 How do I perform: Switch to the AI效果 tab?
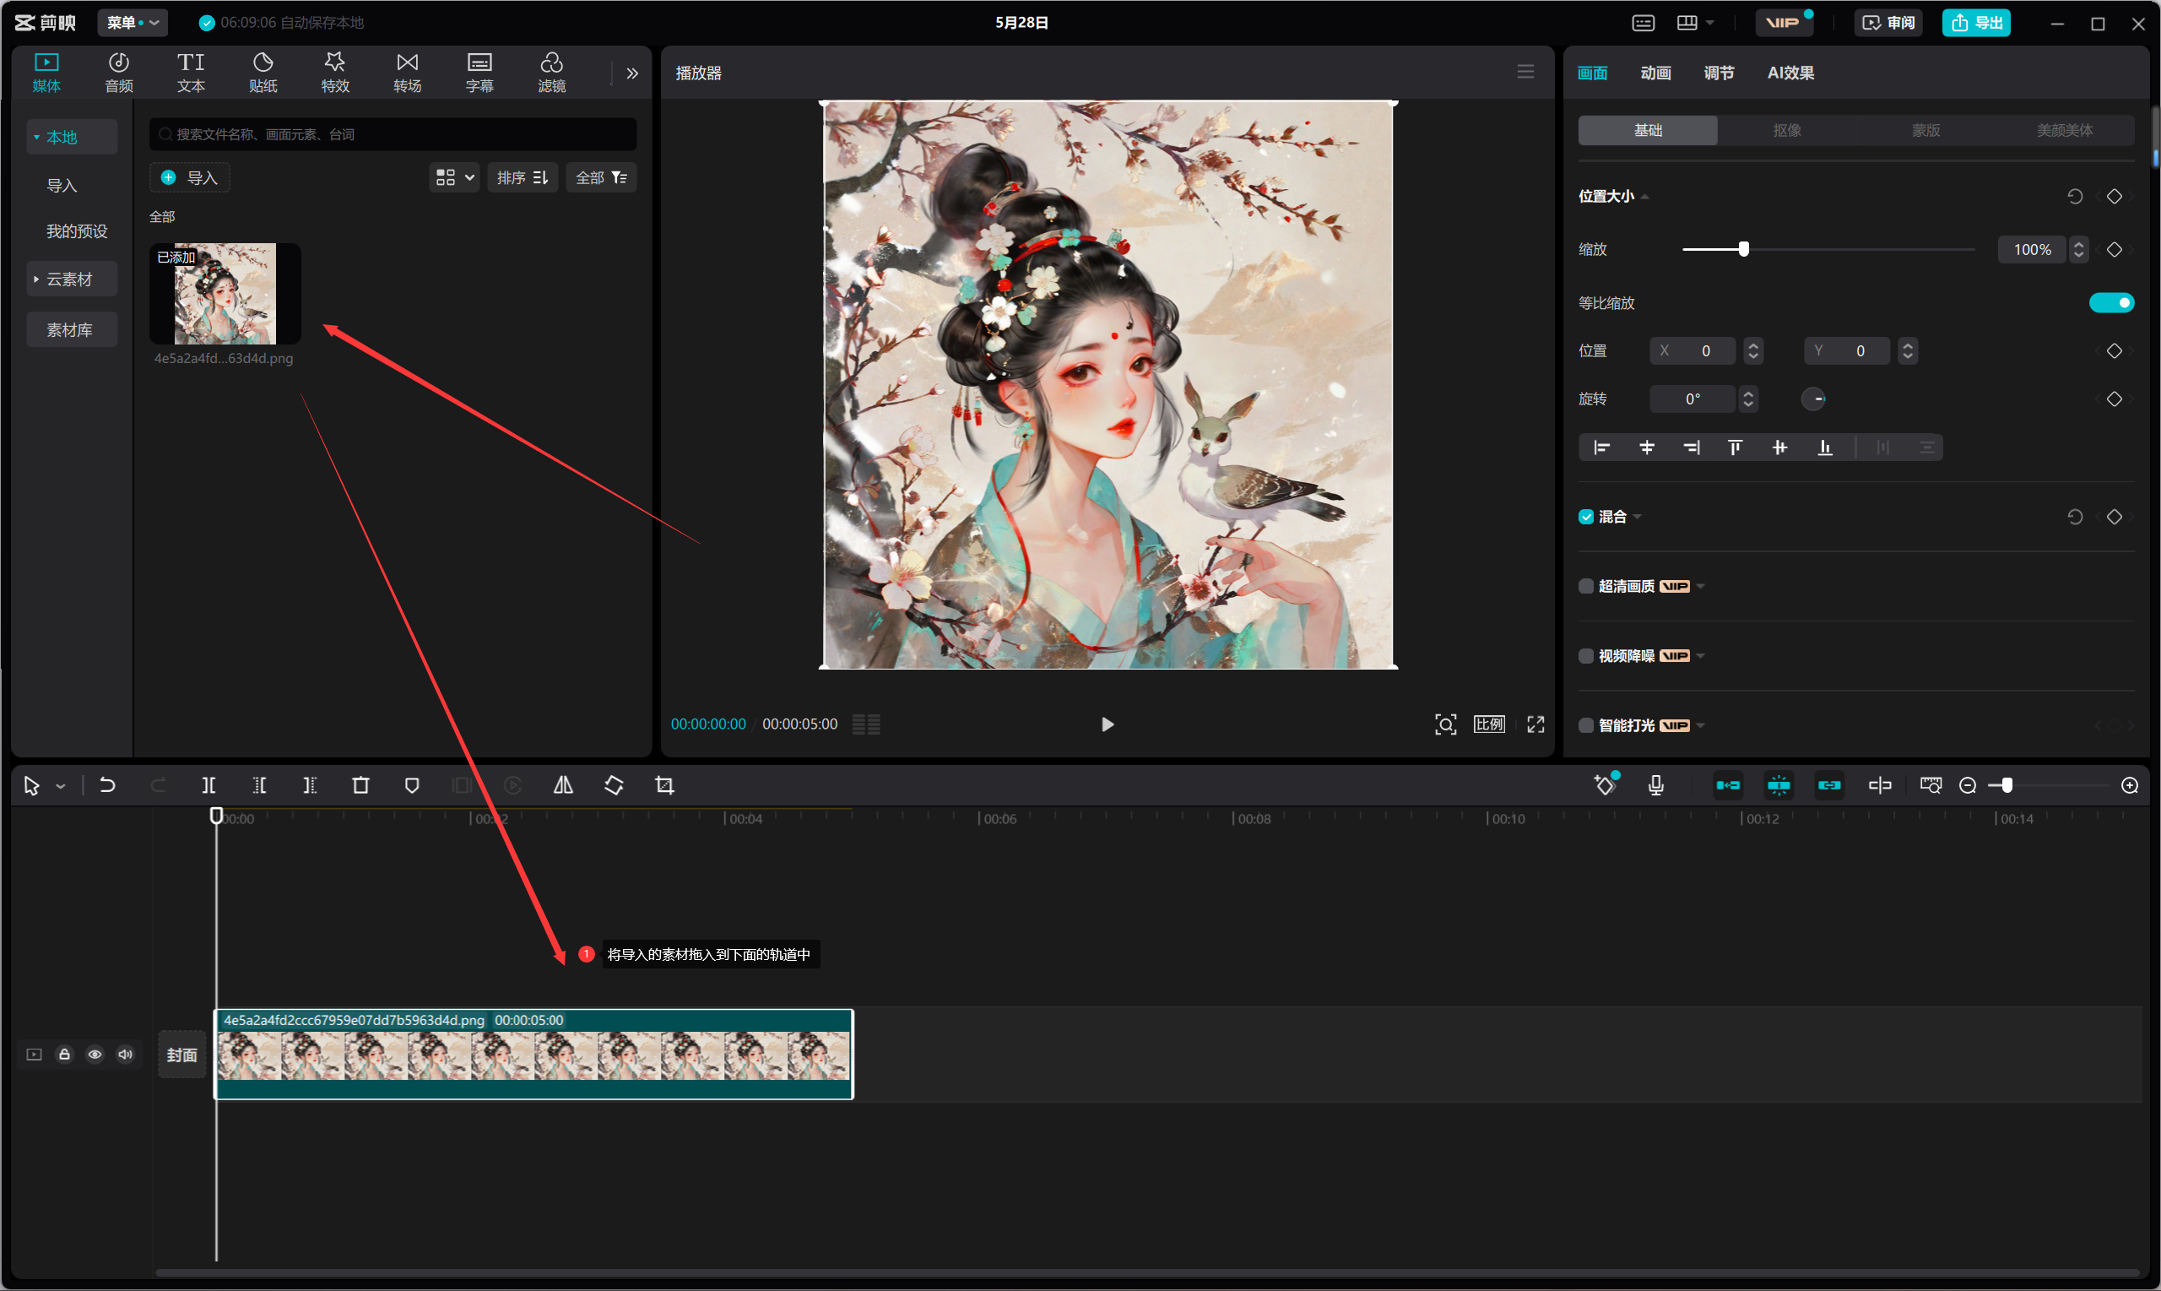point(1790,73)
